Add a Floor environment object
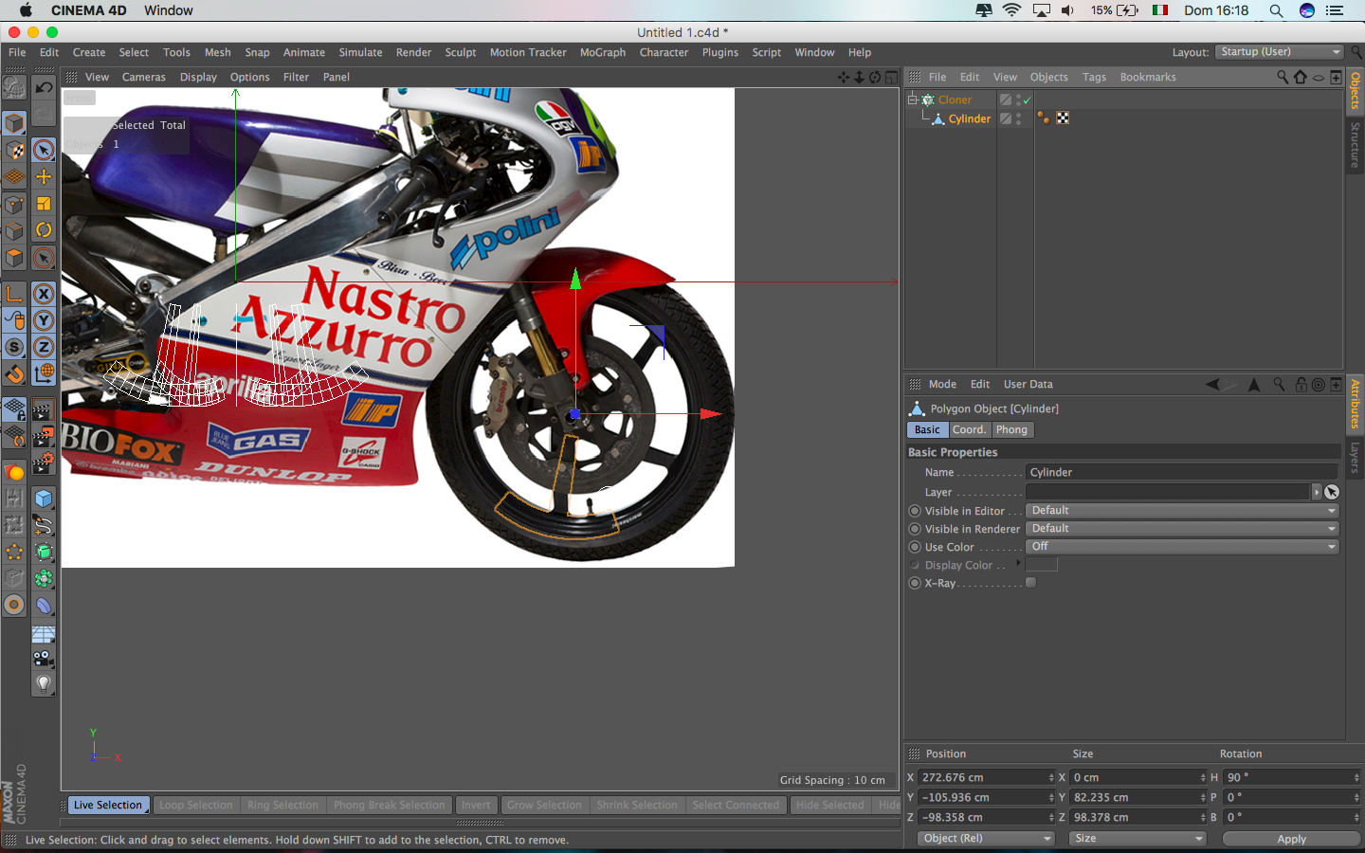Screen dimensions: 1365x853 tap(44, 632)
